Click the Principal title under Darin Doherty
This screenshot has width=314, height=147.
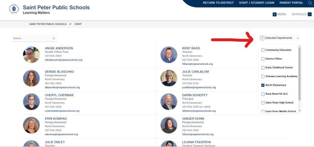[188, 99]
